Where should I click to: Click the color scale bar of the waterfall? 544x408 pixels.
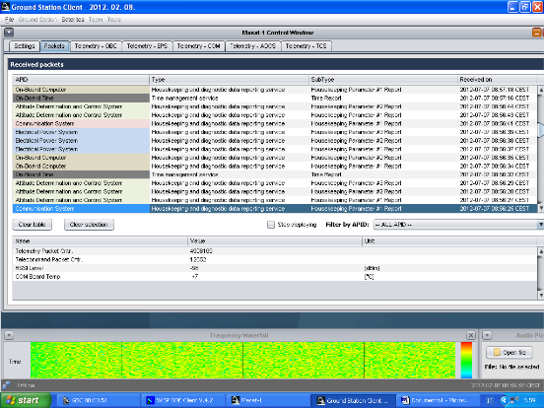[466, 360]
